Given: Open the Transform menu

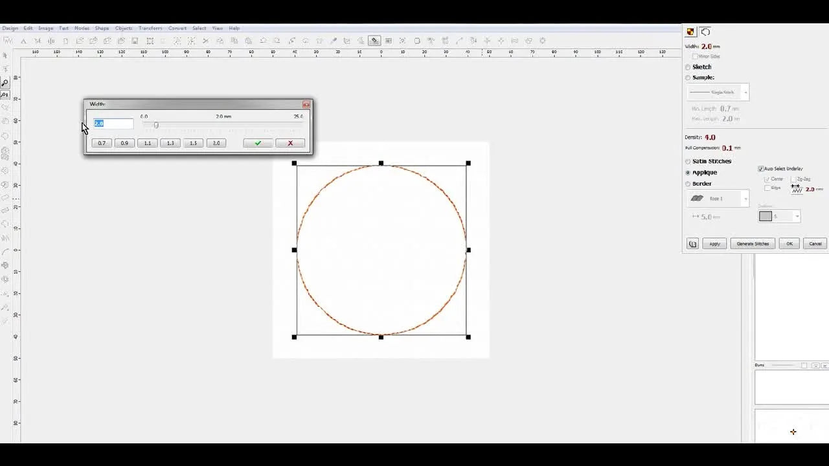Looking at the screenshot, I should coord(150,28).
